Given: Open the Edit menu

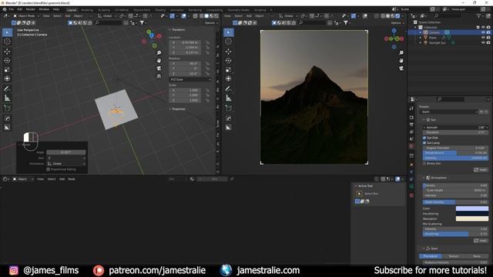Looking at the screenshot, I should pos(20,9).
